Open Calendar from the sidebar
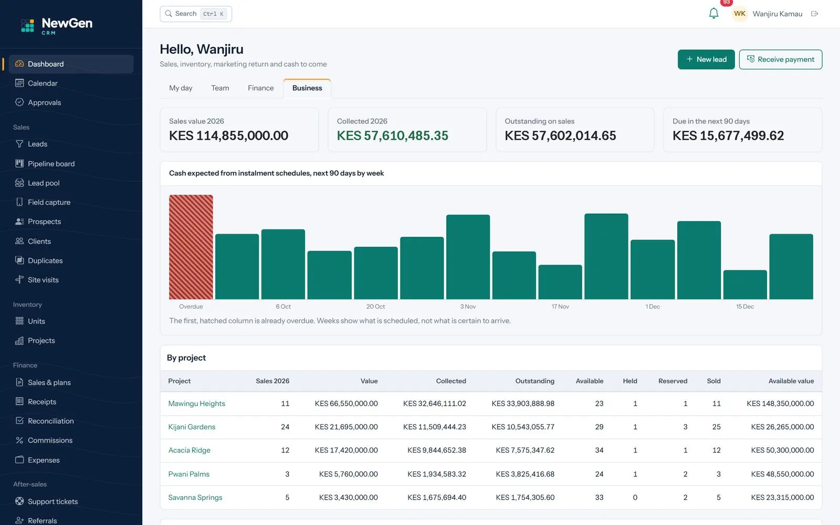The height and width of the screenshot is (525, 840). [x=71, y=83]
